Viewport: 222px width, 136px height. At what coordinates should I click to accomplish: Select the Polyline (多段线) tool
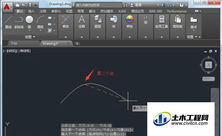click(19, 22)
